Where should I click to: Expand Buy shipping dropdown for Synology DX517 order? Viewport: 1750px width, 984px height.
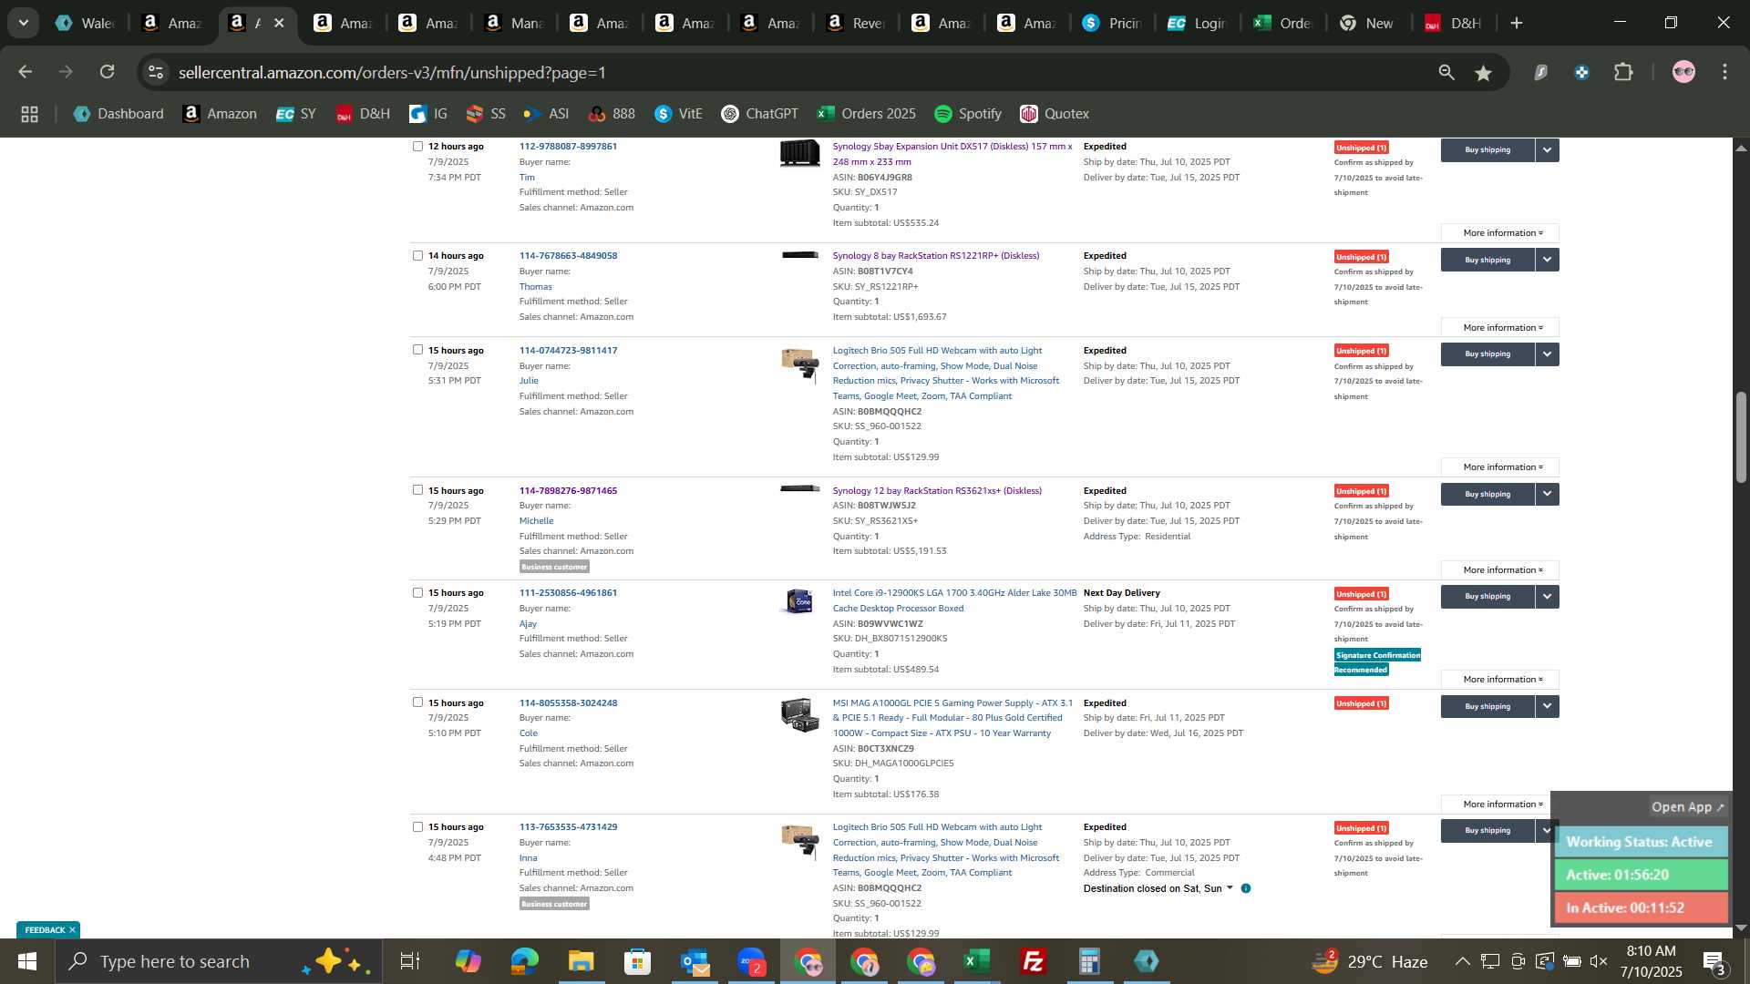click(1547, 149)
